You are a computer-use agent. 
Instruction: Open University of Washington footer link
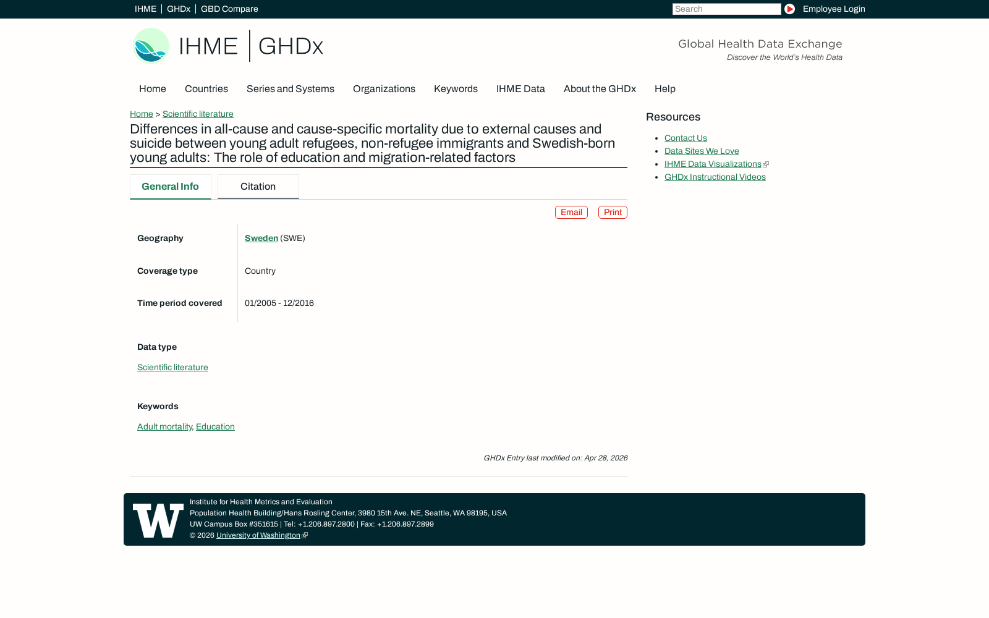258,535
